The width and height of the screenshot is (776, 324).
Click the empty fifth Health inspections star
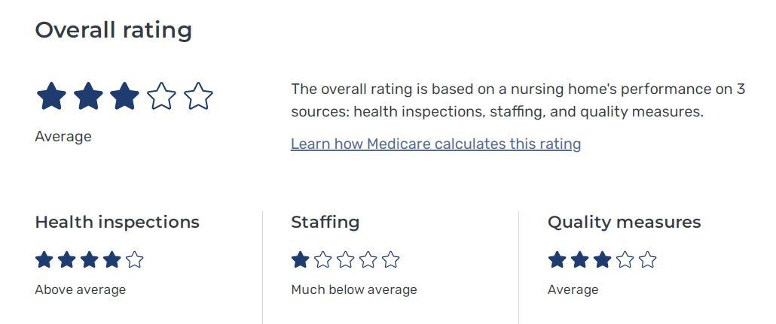(x=134, y=260)
